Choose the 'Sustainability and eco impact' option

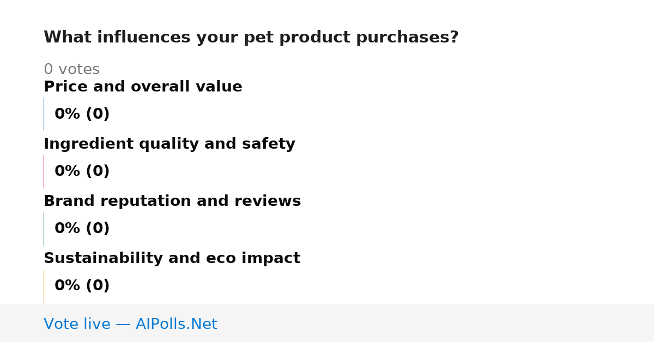172,259
